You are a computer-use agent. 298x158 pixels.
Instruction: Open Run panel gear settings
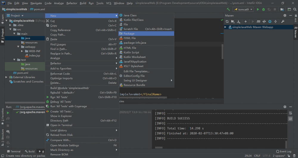(285, 107)
